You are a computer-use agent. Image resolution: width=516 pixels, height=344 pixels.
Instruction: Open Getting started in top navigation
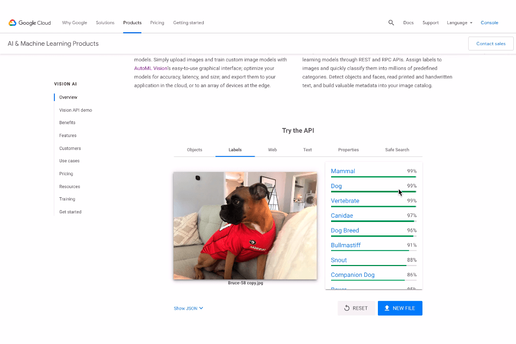(188, 23)
